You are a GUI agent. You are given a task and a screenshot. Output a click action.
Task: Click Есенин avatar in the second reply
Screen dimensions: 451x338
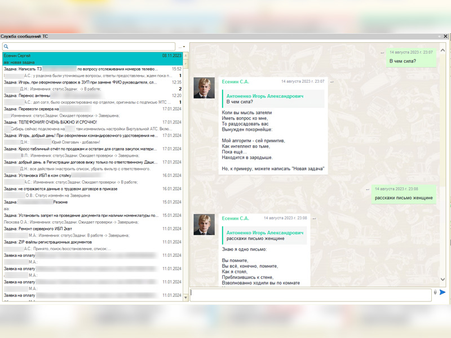(x=204, y=224)
